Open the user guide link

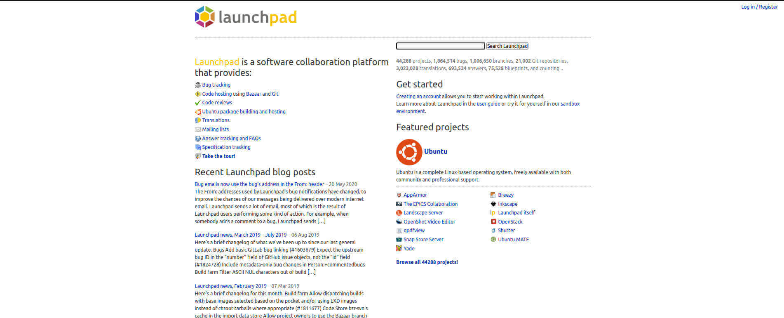point(488,104)
